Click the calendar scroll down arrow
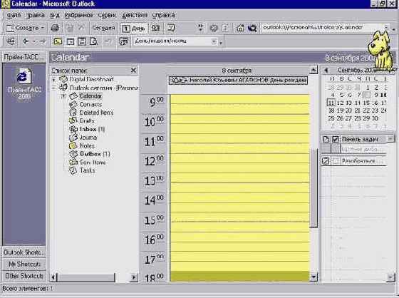This screenshot has height=298, width=399. coord(314,277)
